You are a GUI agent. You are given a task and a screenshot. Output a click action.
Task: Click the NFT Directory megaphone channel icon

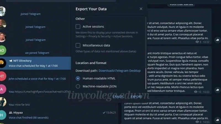[x=10, y=61]
